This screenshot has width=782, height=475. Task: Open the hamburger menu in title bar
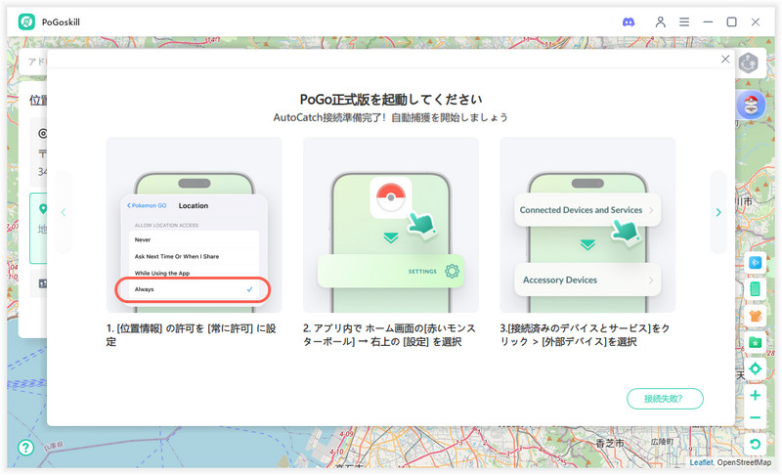684,22
